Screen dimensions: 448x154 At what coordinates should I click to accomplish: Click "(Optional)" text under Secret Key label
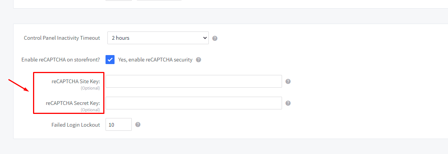click(x=90, y=110)
